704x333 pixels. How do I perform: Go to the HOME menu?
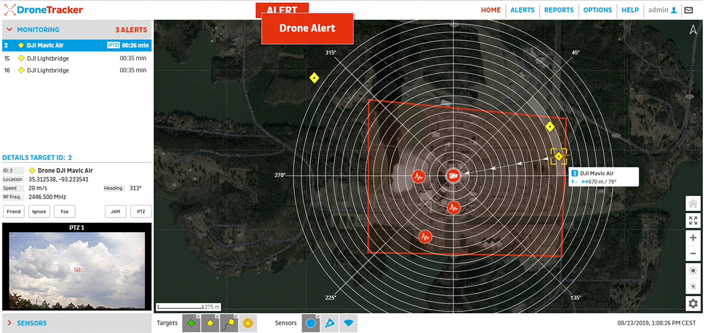tap(491, 10)
